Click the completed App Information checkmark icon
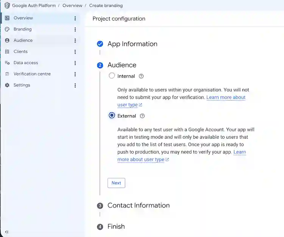 point(100,44)
